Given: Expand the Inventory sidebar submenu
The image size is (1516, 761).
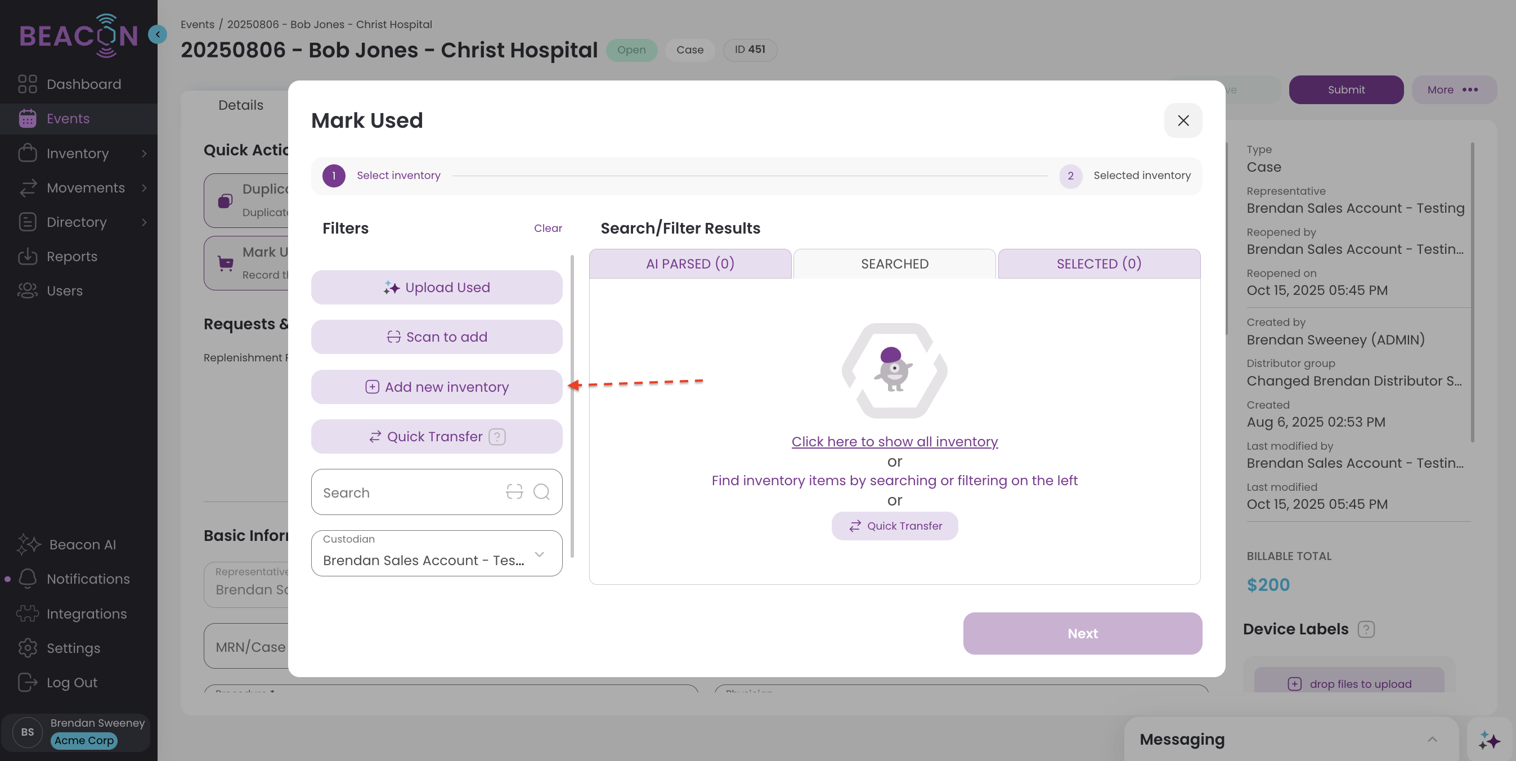Looking at the screenshot, I should (x=144, y=153).
